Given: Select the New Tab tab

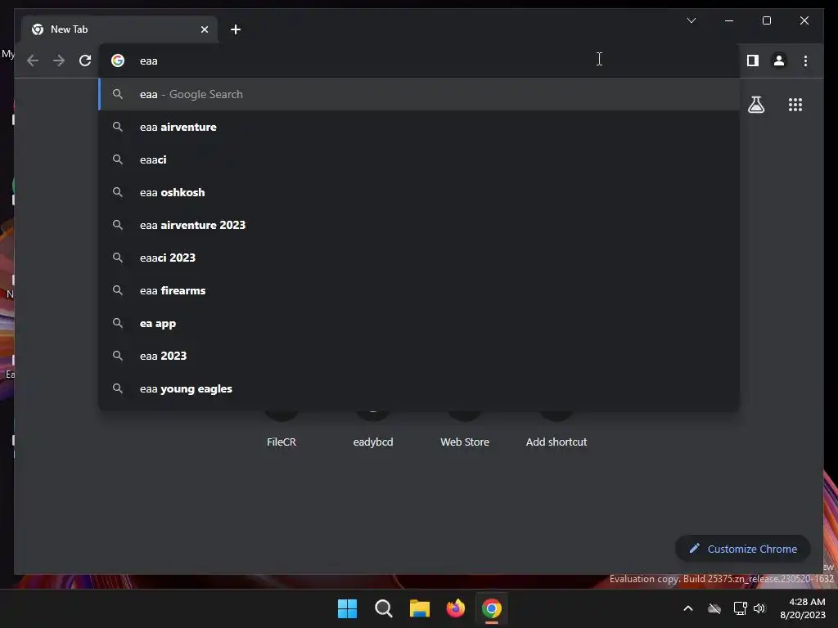Looking at the screenshot, I should click(119, 29).
